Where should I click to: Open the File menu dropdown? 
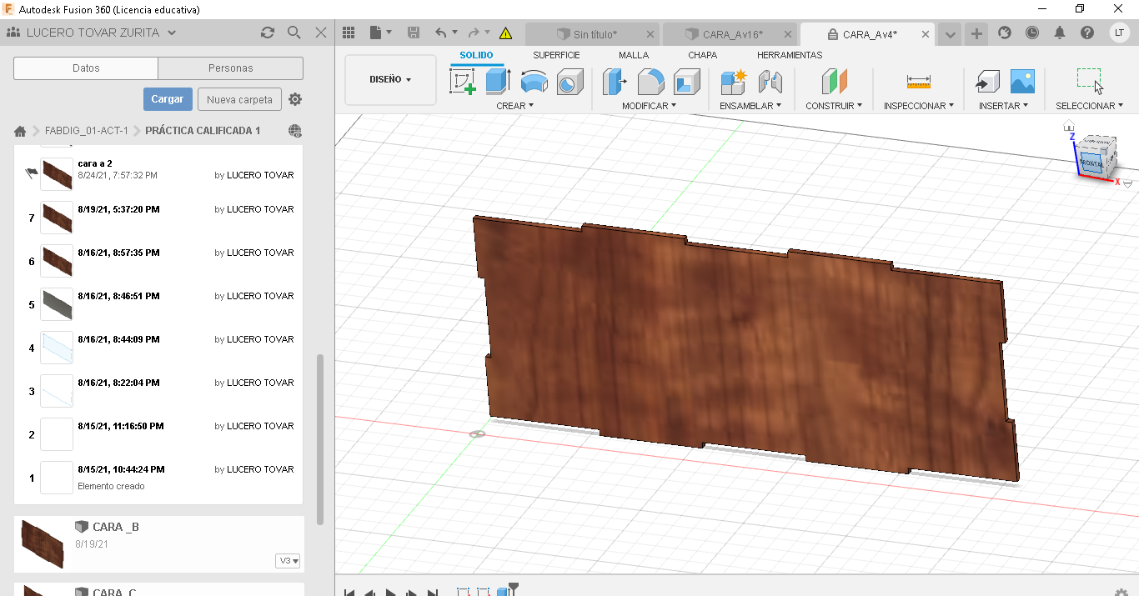click(x=380, y=33)
